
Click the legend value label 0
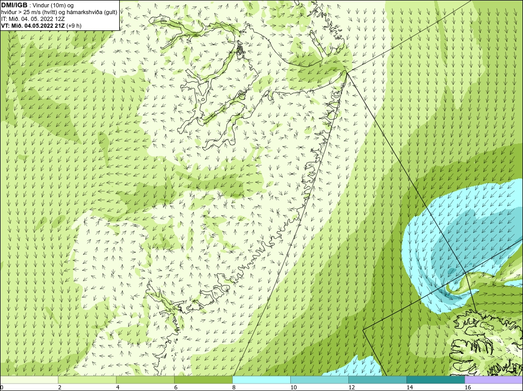pos(2,387)
